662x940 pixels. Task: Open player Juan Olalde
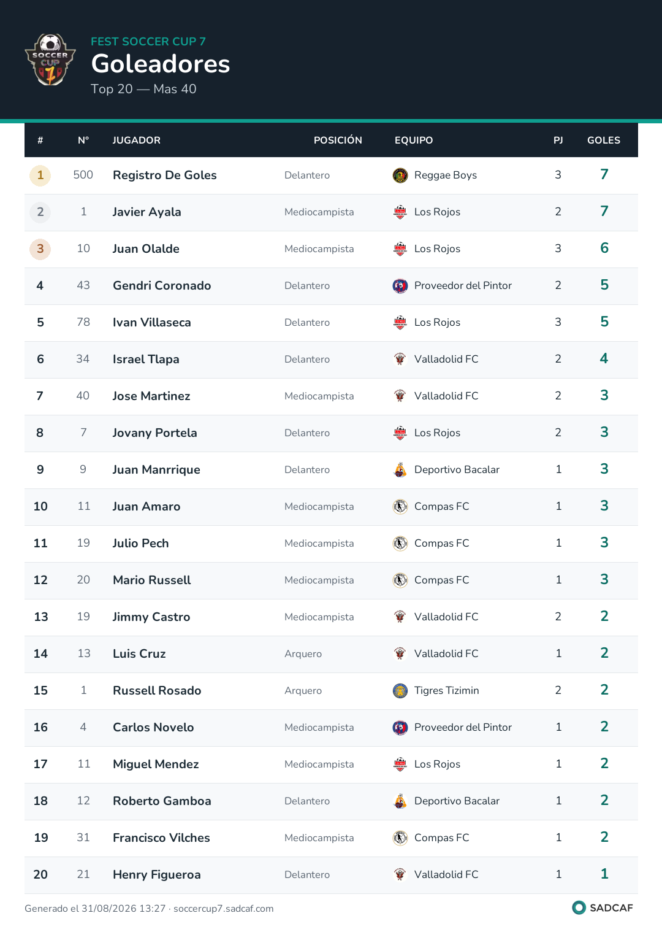tap(146, 249)
